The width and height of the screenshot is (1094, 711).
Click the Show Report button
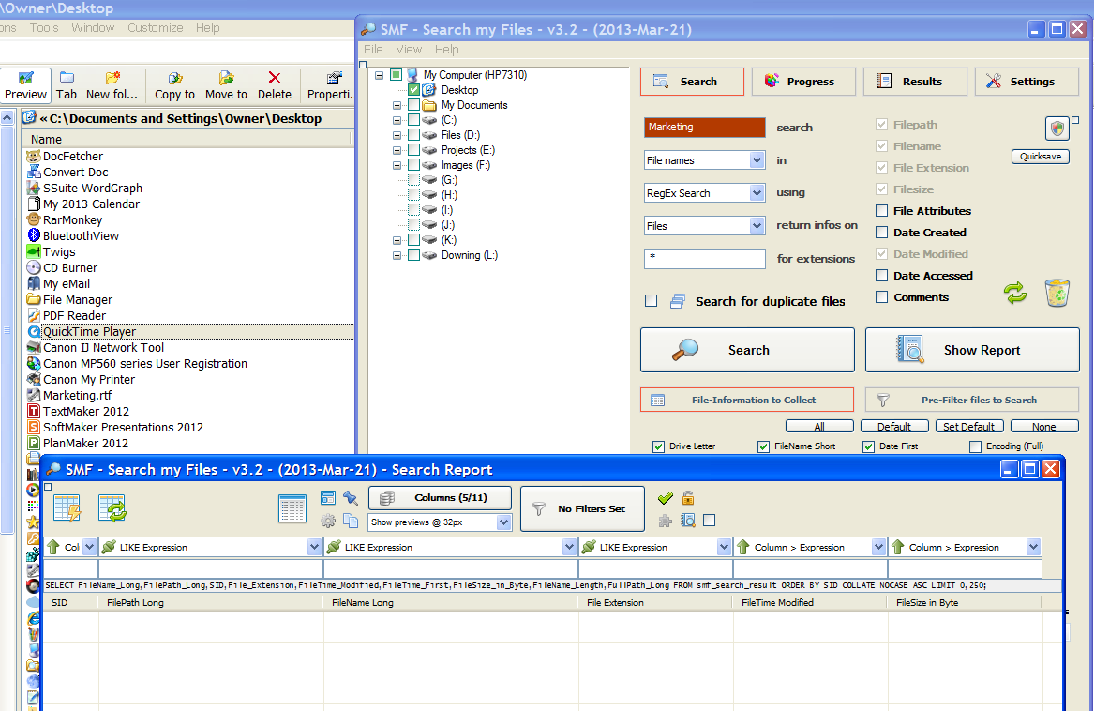point(972,350)
